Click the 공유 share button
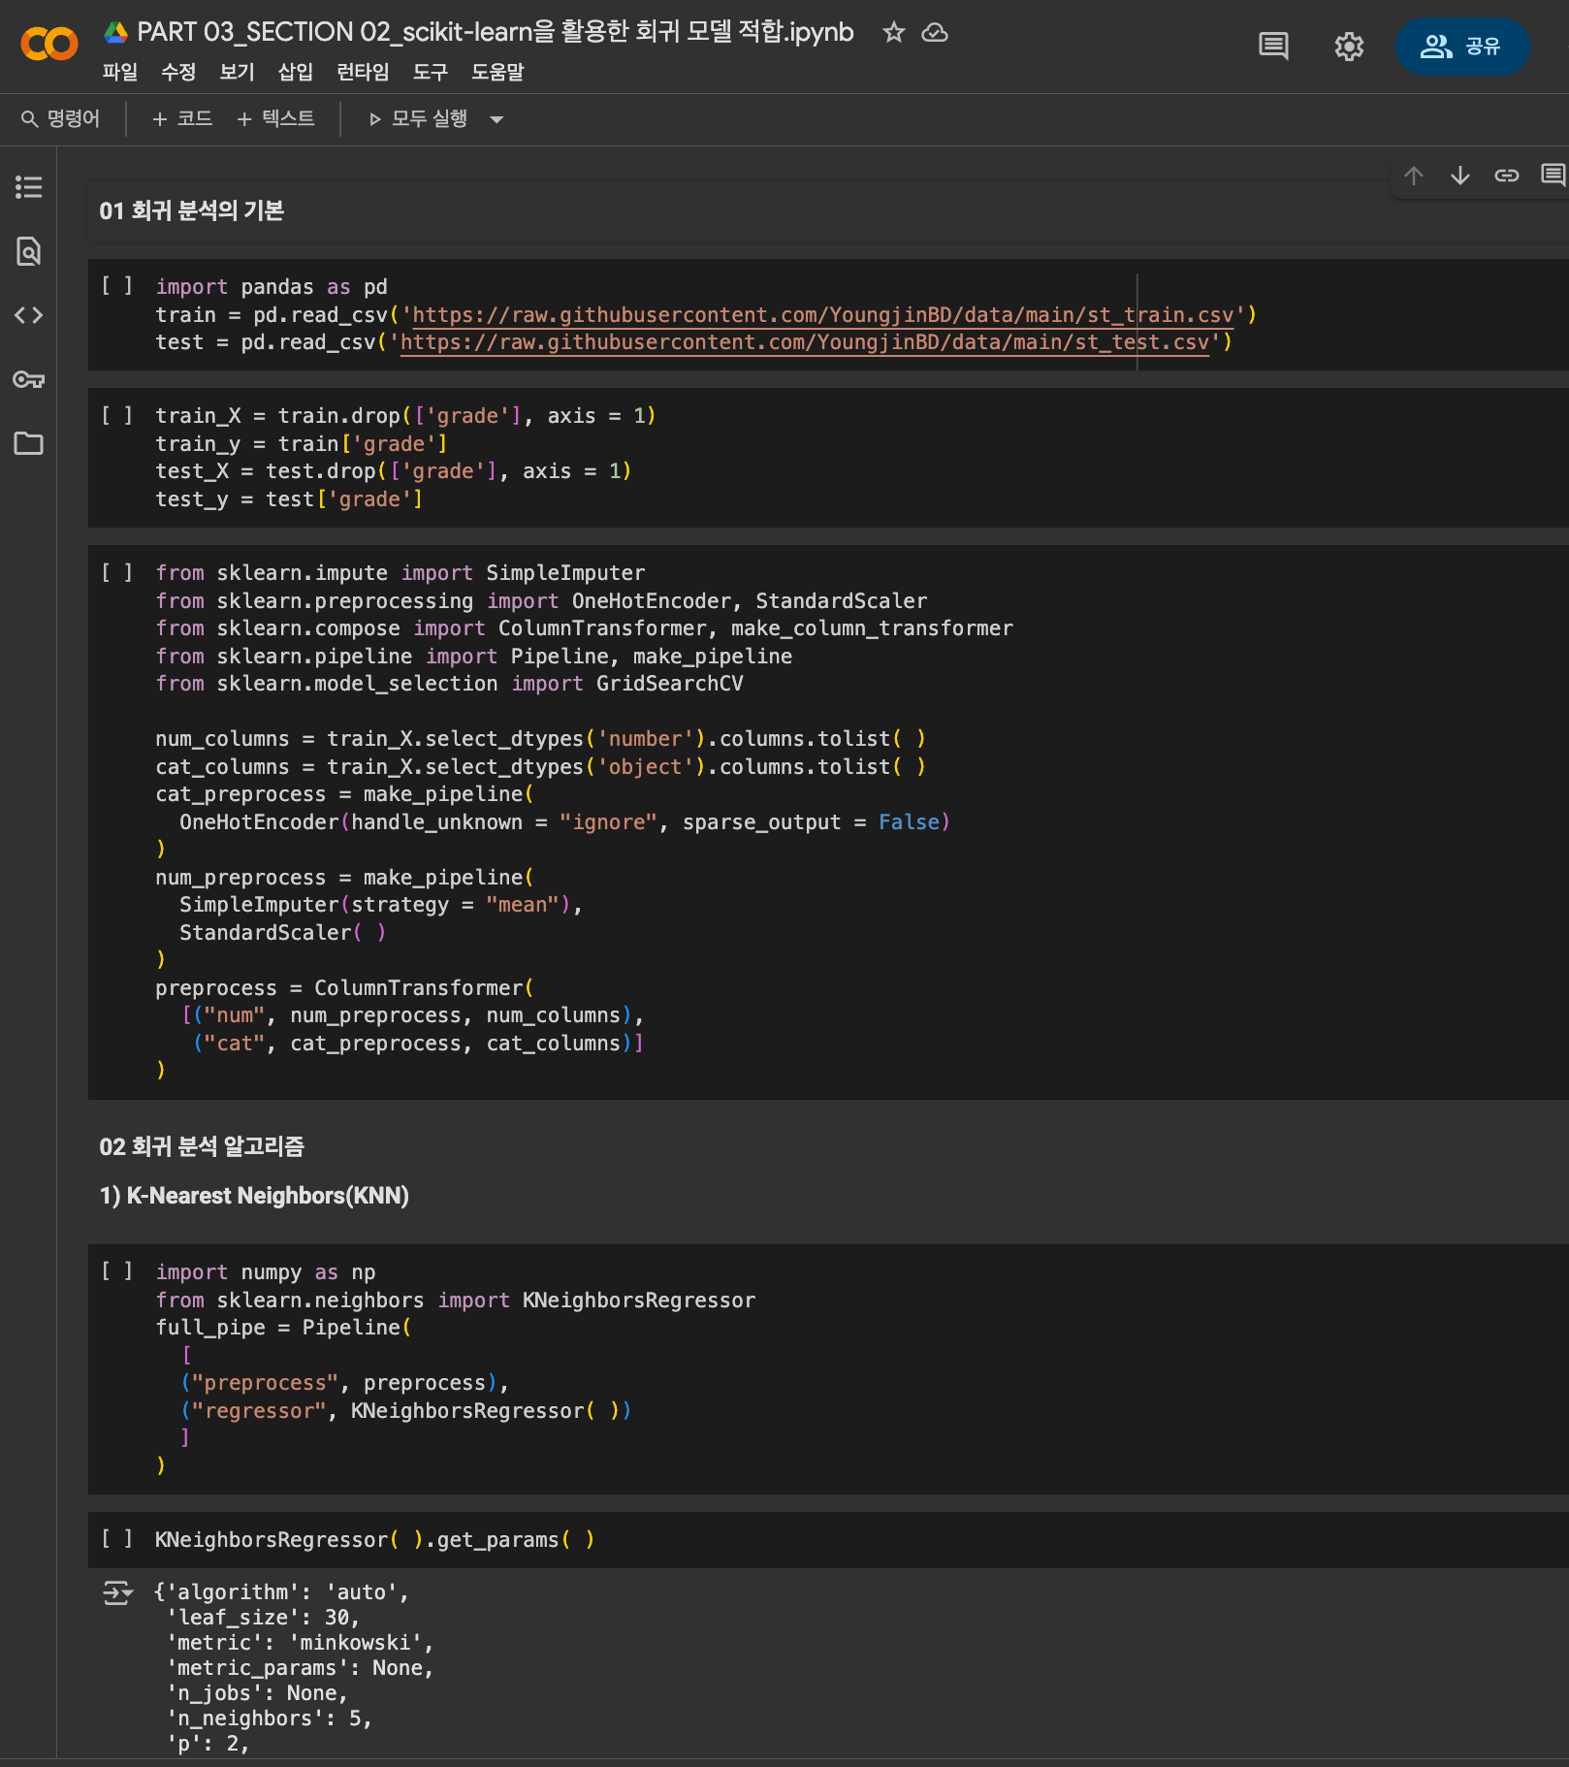 (x=1462, y=46)
